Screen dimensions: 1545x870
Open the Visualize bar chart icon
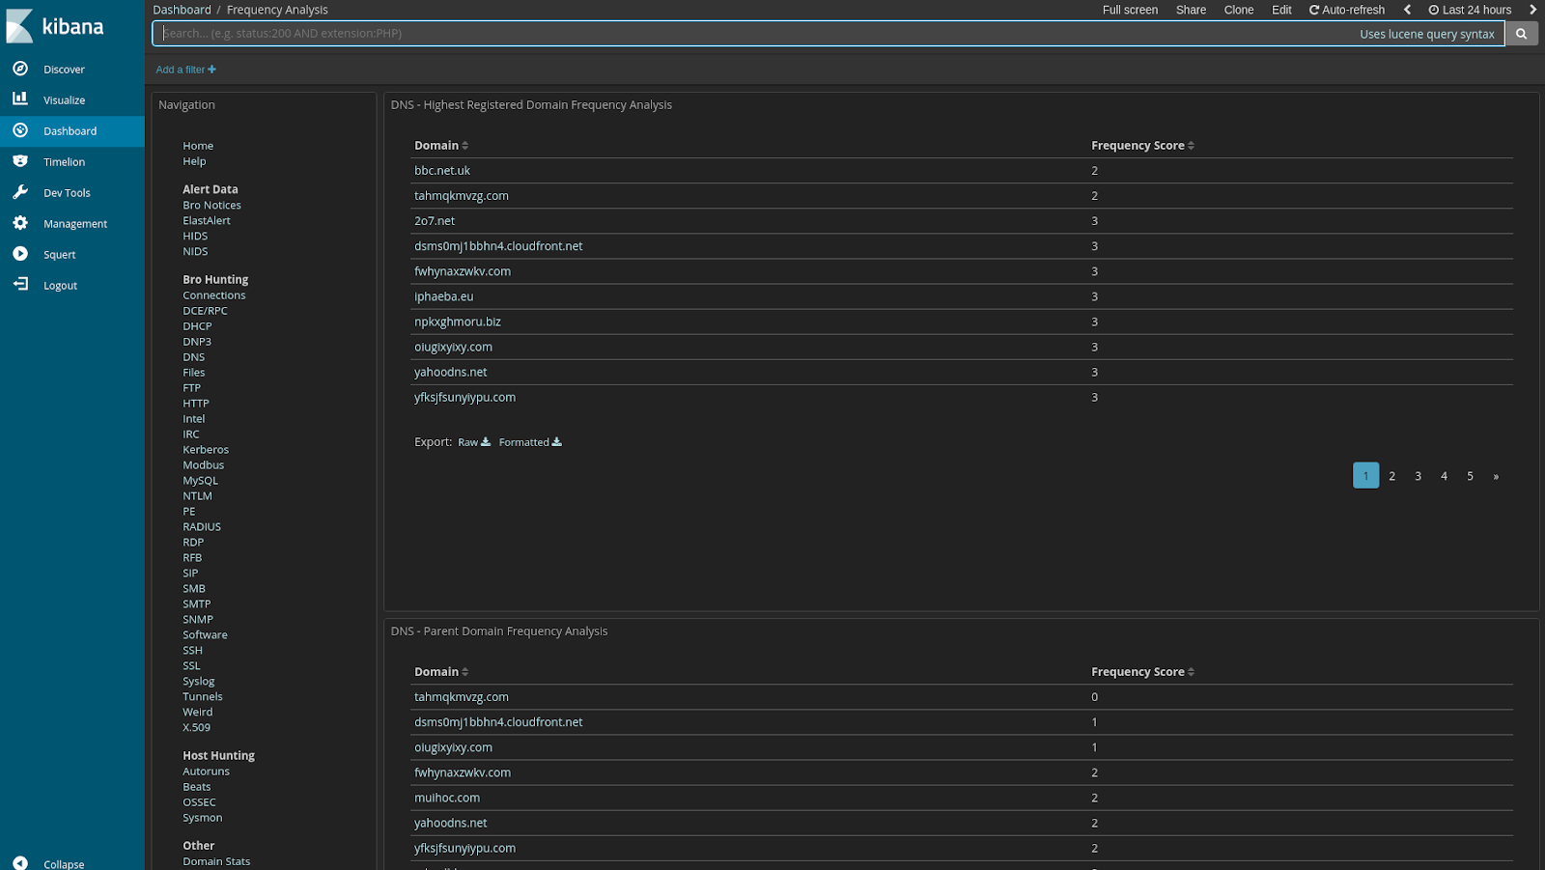[x=21, y=99]
